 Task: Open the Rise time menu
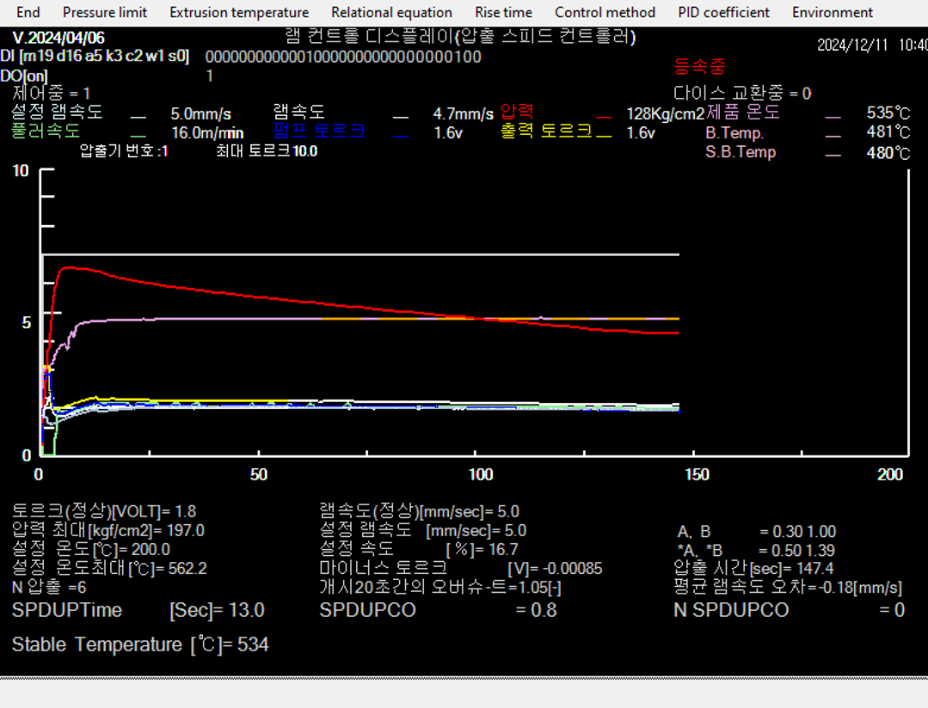point(503,12)
